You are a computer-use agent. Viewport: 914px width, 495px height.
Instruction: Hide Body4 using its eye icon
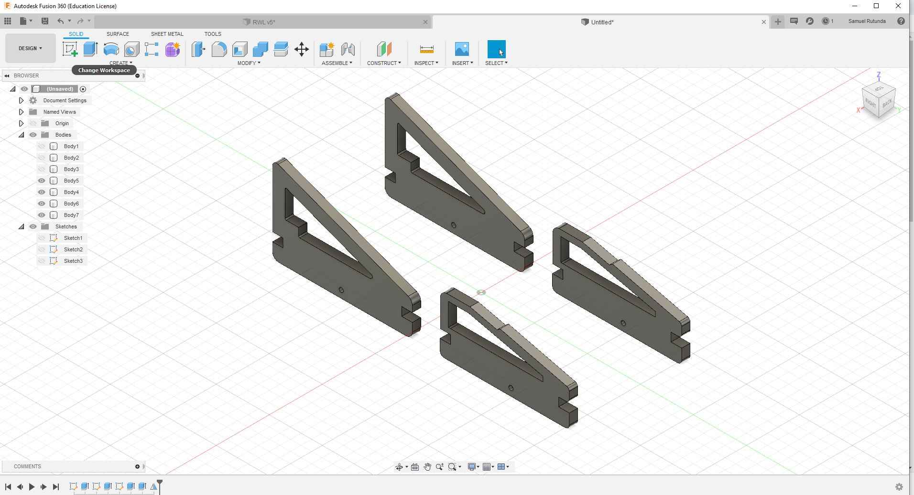42,192
